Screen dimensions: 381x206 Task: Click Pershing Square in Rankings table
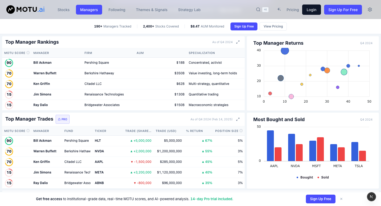click(x=97, y=63)
